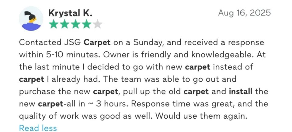
Task: Click bold "carpet" before "instead of"
Action: (x=197, y=67)
